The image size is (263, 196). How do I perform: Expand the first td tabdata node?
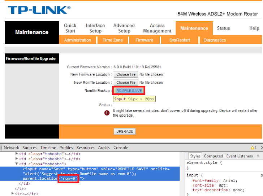17,154
